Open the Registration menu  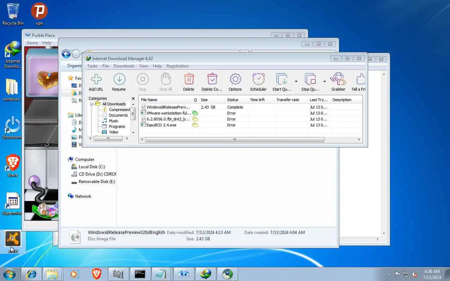(178, 66)
